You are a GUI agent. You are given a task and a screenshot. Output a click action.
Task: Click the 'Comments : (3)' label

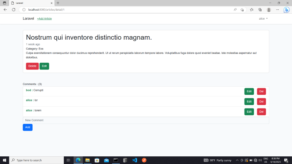tap(32, 84)
